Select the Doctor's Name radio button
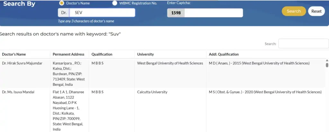Screen dimensions: 329x132 [x=61, y=3]
